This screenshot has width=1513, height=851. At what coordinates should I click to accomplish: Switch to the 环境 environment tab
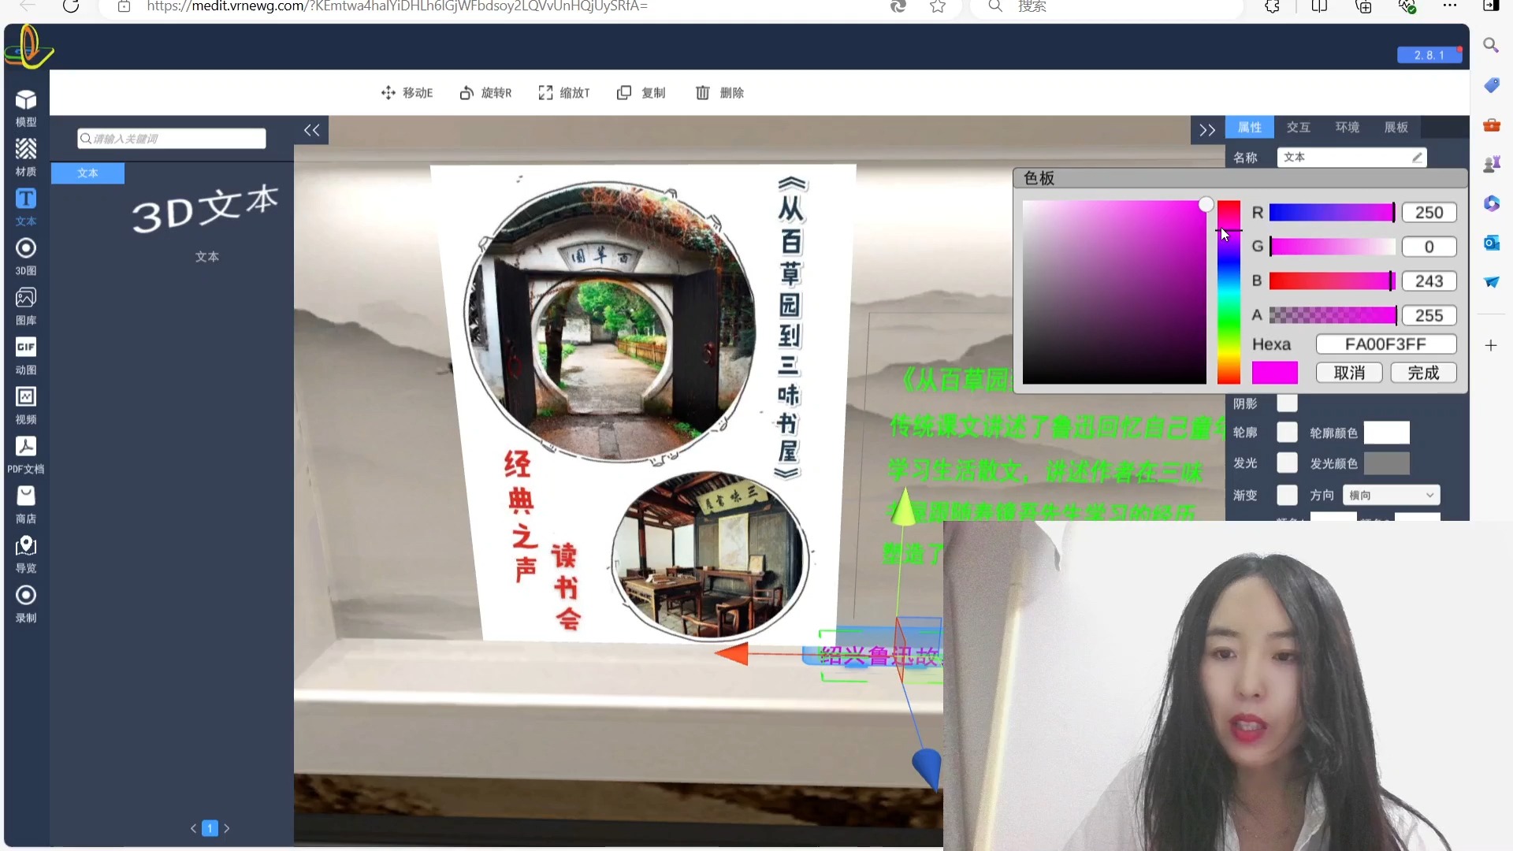(1348, 128)
